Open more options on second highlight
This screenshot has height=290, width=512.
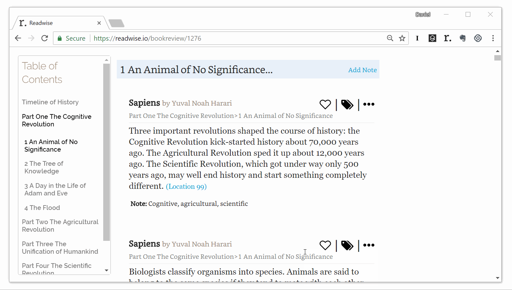pos(369,245)
